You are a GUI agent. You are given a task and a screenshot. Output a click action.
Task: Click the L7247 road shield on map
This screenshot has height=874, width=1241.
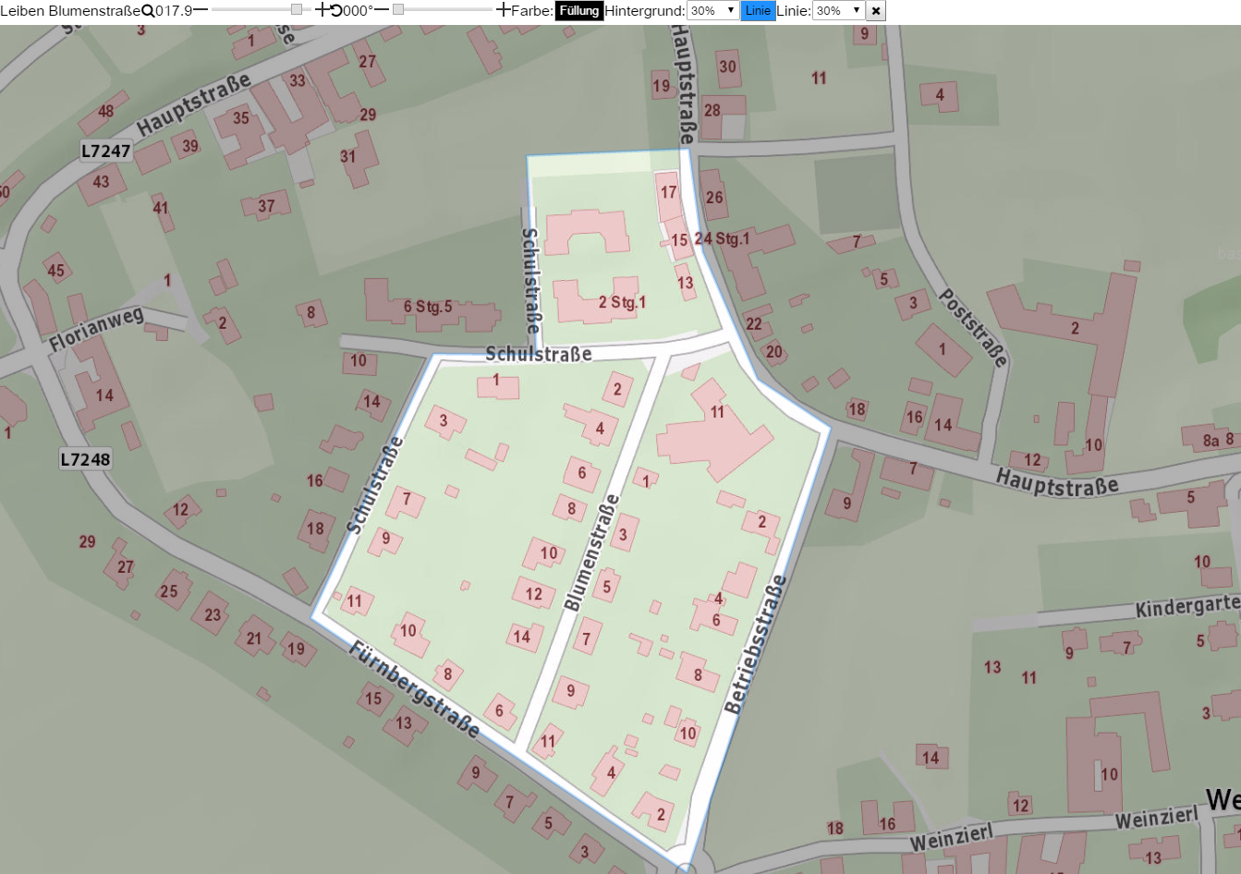(x=106, y=152)
